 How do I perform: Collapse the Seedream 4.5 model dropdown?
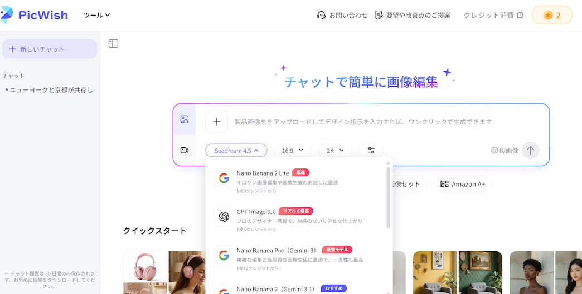point(236,151)
